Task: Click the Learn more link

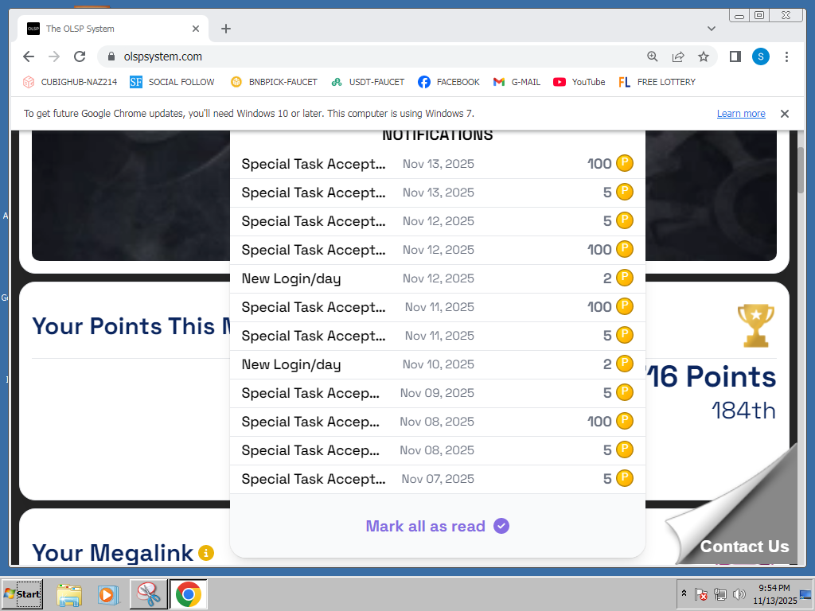Action: (x=740, y=114)
